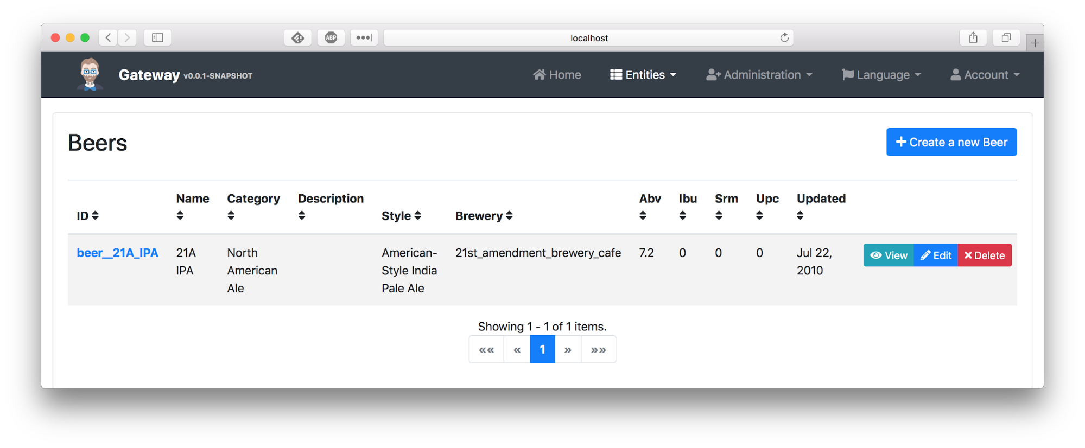
Task: Expand the Language dropdown
Action: 881,75
